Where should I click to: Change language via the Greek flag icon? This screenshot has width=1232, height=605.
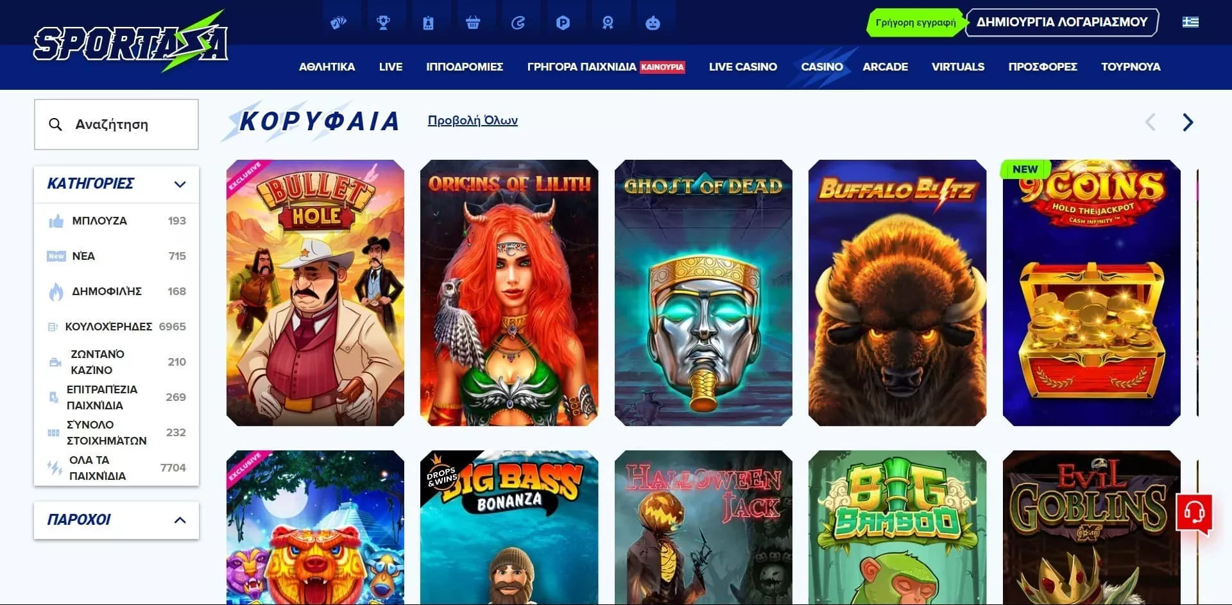tap(1190, 22)
